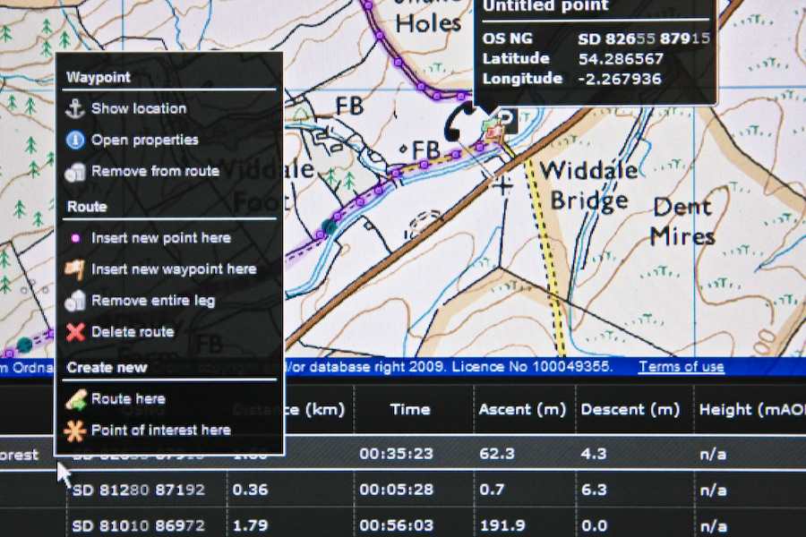Click the bin icon beside Remove entire leg
Image resolution: width=806 pixels, height=537 pixels.
click(x=75, y=302)
